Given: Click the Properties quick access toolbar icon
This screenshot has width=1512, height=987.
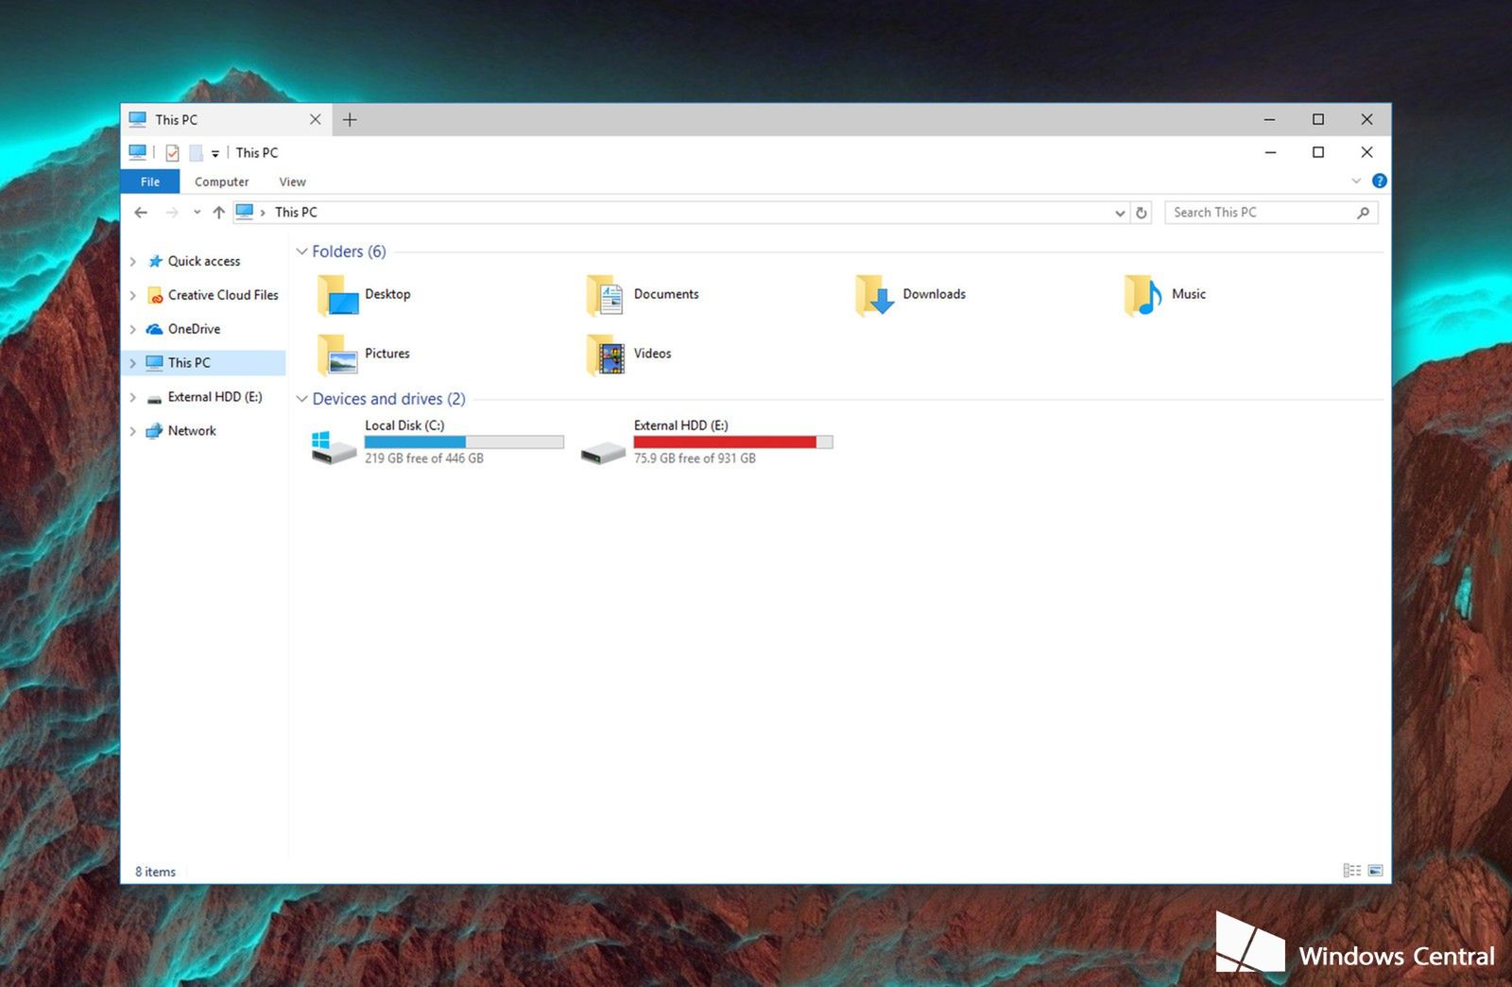Looking at the screenshot, I should click(x=172, y=152).
